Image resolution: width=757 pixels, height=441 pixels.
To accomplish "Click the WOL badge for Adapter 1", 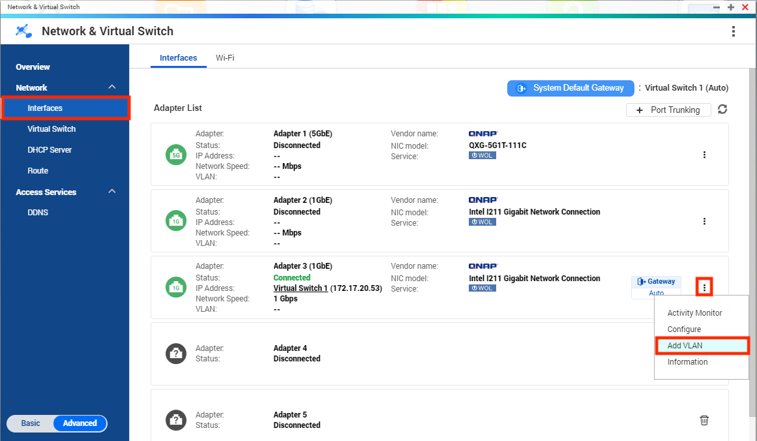I will [482, 156].
